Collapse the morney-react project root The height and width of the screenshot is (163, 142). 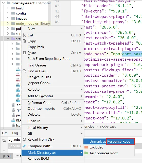[3, 3]
